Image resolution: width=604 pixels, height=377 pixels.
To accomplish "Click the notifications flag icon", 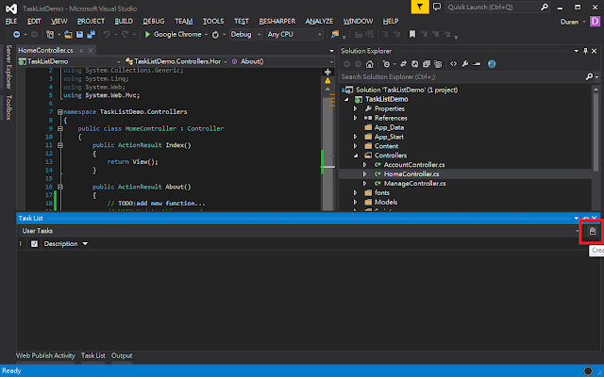I will (x=420, y=7).
